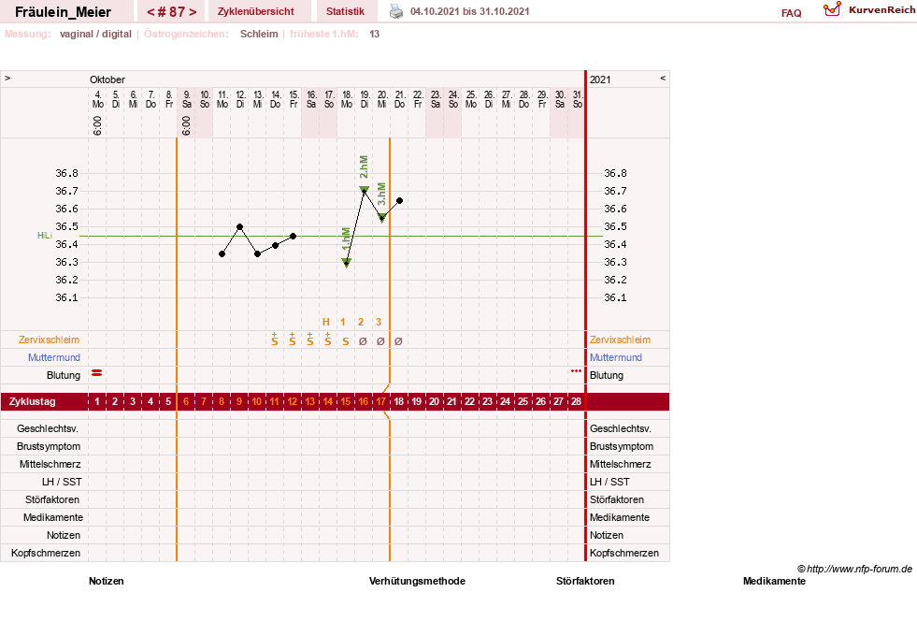Viewport: 917px width, 636px height.
Task: Click the 1.hM green triangle marker
Action: click(x=346, y=264)
